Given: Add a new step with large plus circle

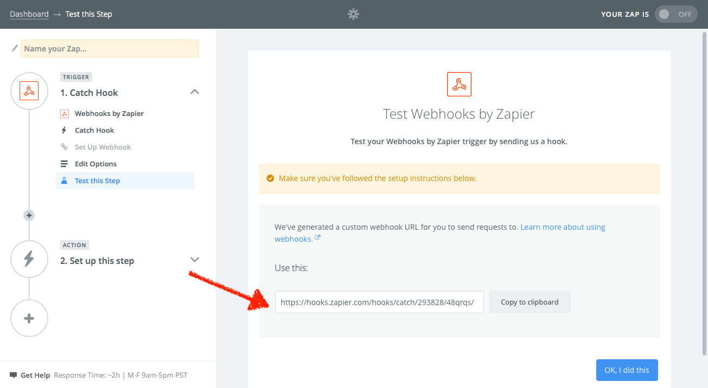Looking at the screenshot, I should pos(29,318).
